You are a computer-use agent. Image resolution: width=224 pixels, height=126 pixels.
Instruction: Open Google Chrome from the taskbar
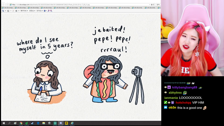point(21,123)
